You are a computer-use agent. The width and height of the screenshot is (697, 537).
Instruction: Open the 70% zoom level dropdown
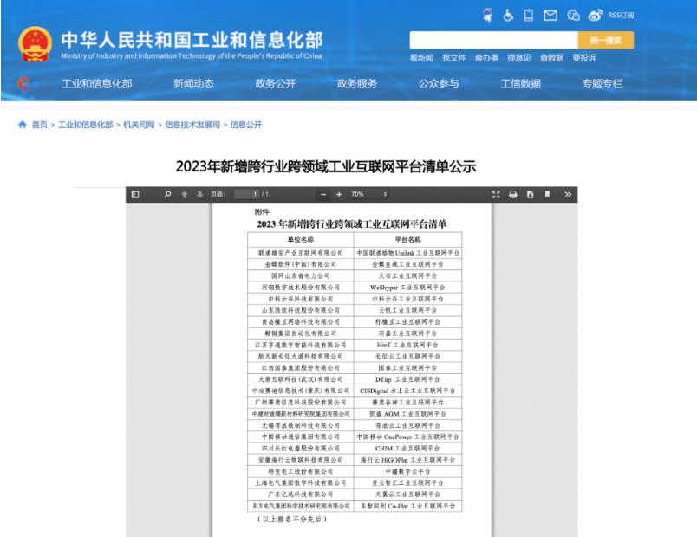pos(369,194)
